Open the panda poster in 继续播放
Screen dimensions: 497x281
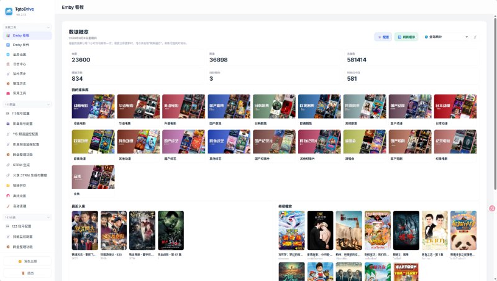(463, 230)
